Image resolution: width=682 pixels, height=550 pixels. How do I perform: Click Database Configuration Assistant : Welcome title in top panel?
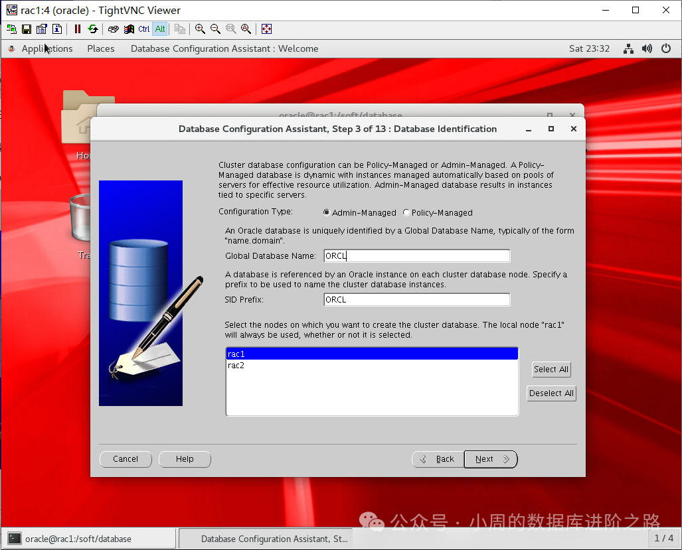pyautogui.click(x=224, y=48)
